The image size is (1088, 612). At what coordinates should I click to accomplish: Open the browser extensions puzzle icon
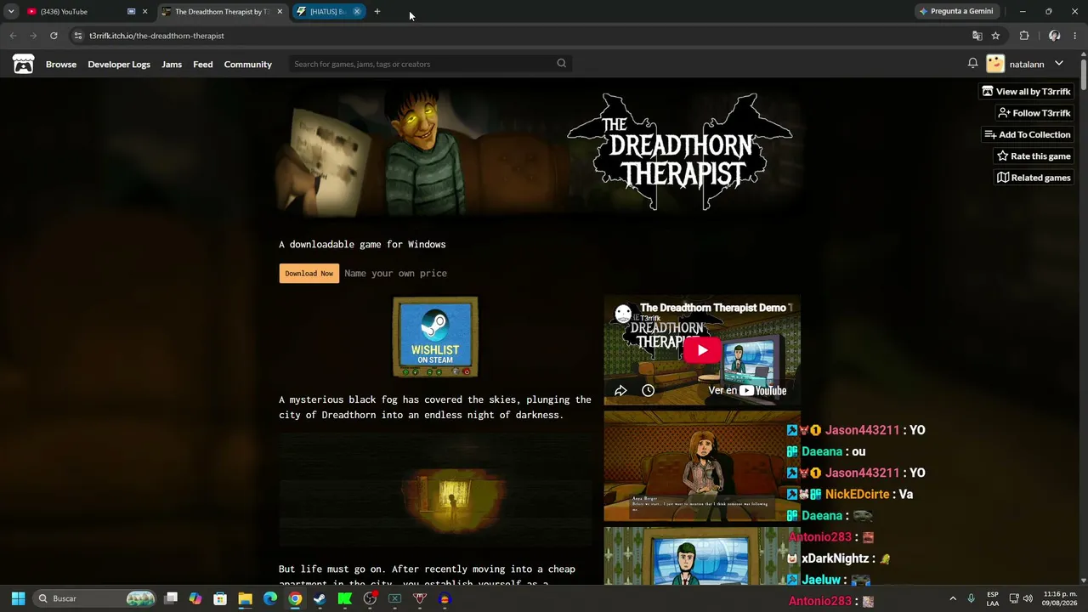[x=1024, y=36]
